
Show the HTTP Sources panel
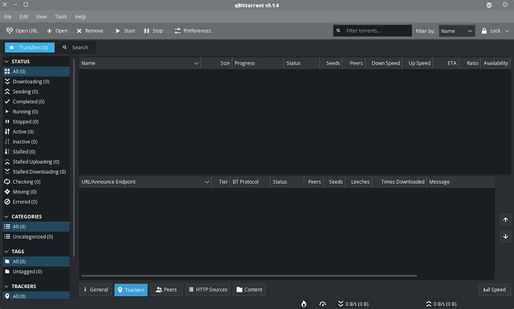208,290
